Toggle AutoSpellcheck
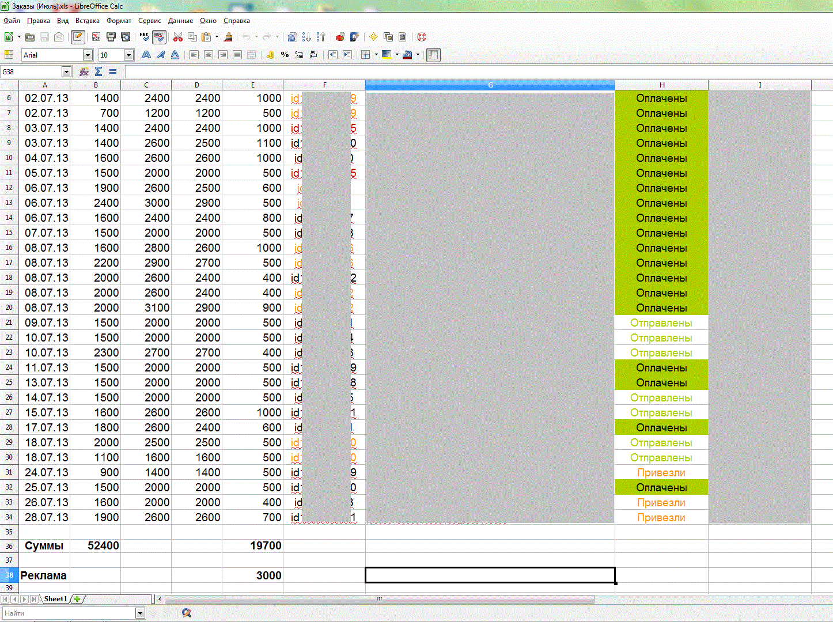The image size is (833, 622). coord(159,37)
